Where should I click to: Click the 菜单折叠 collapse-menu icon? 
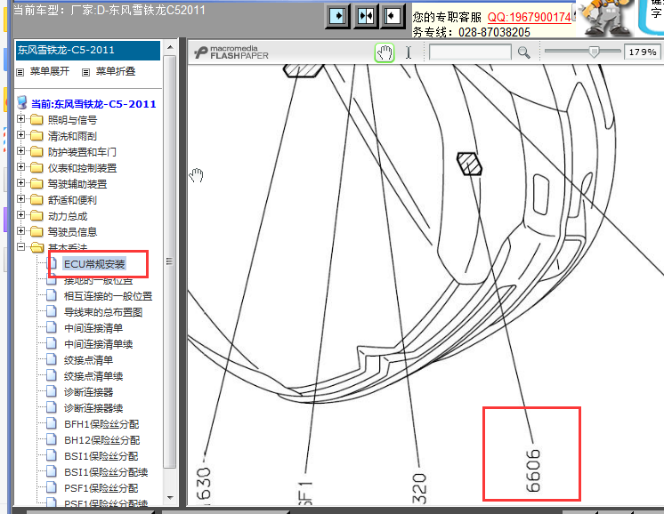[86, 72]
